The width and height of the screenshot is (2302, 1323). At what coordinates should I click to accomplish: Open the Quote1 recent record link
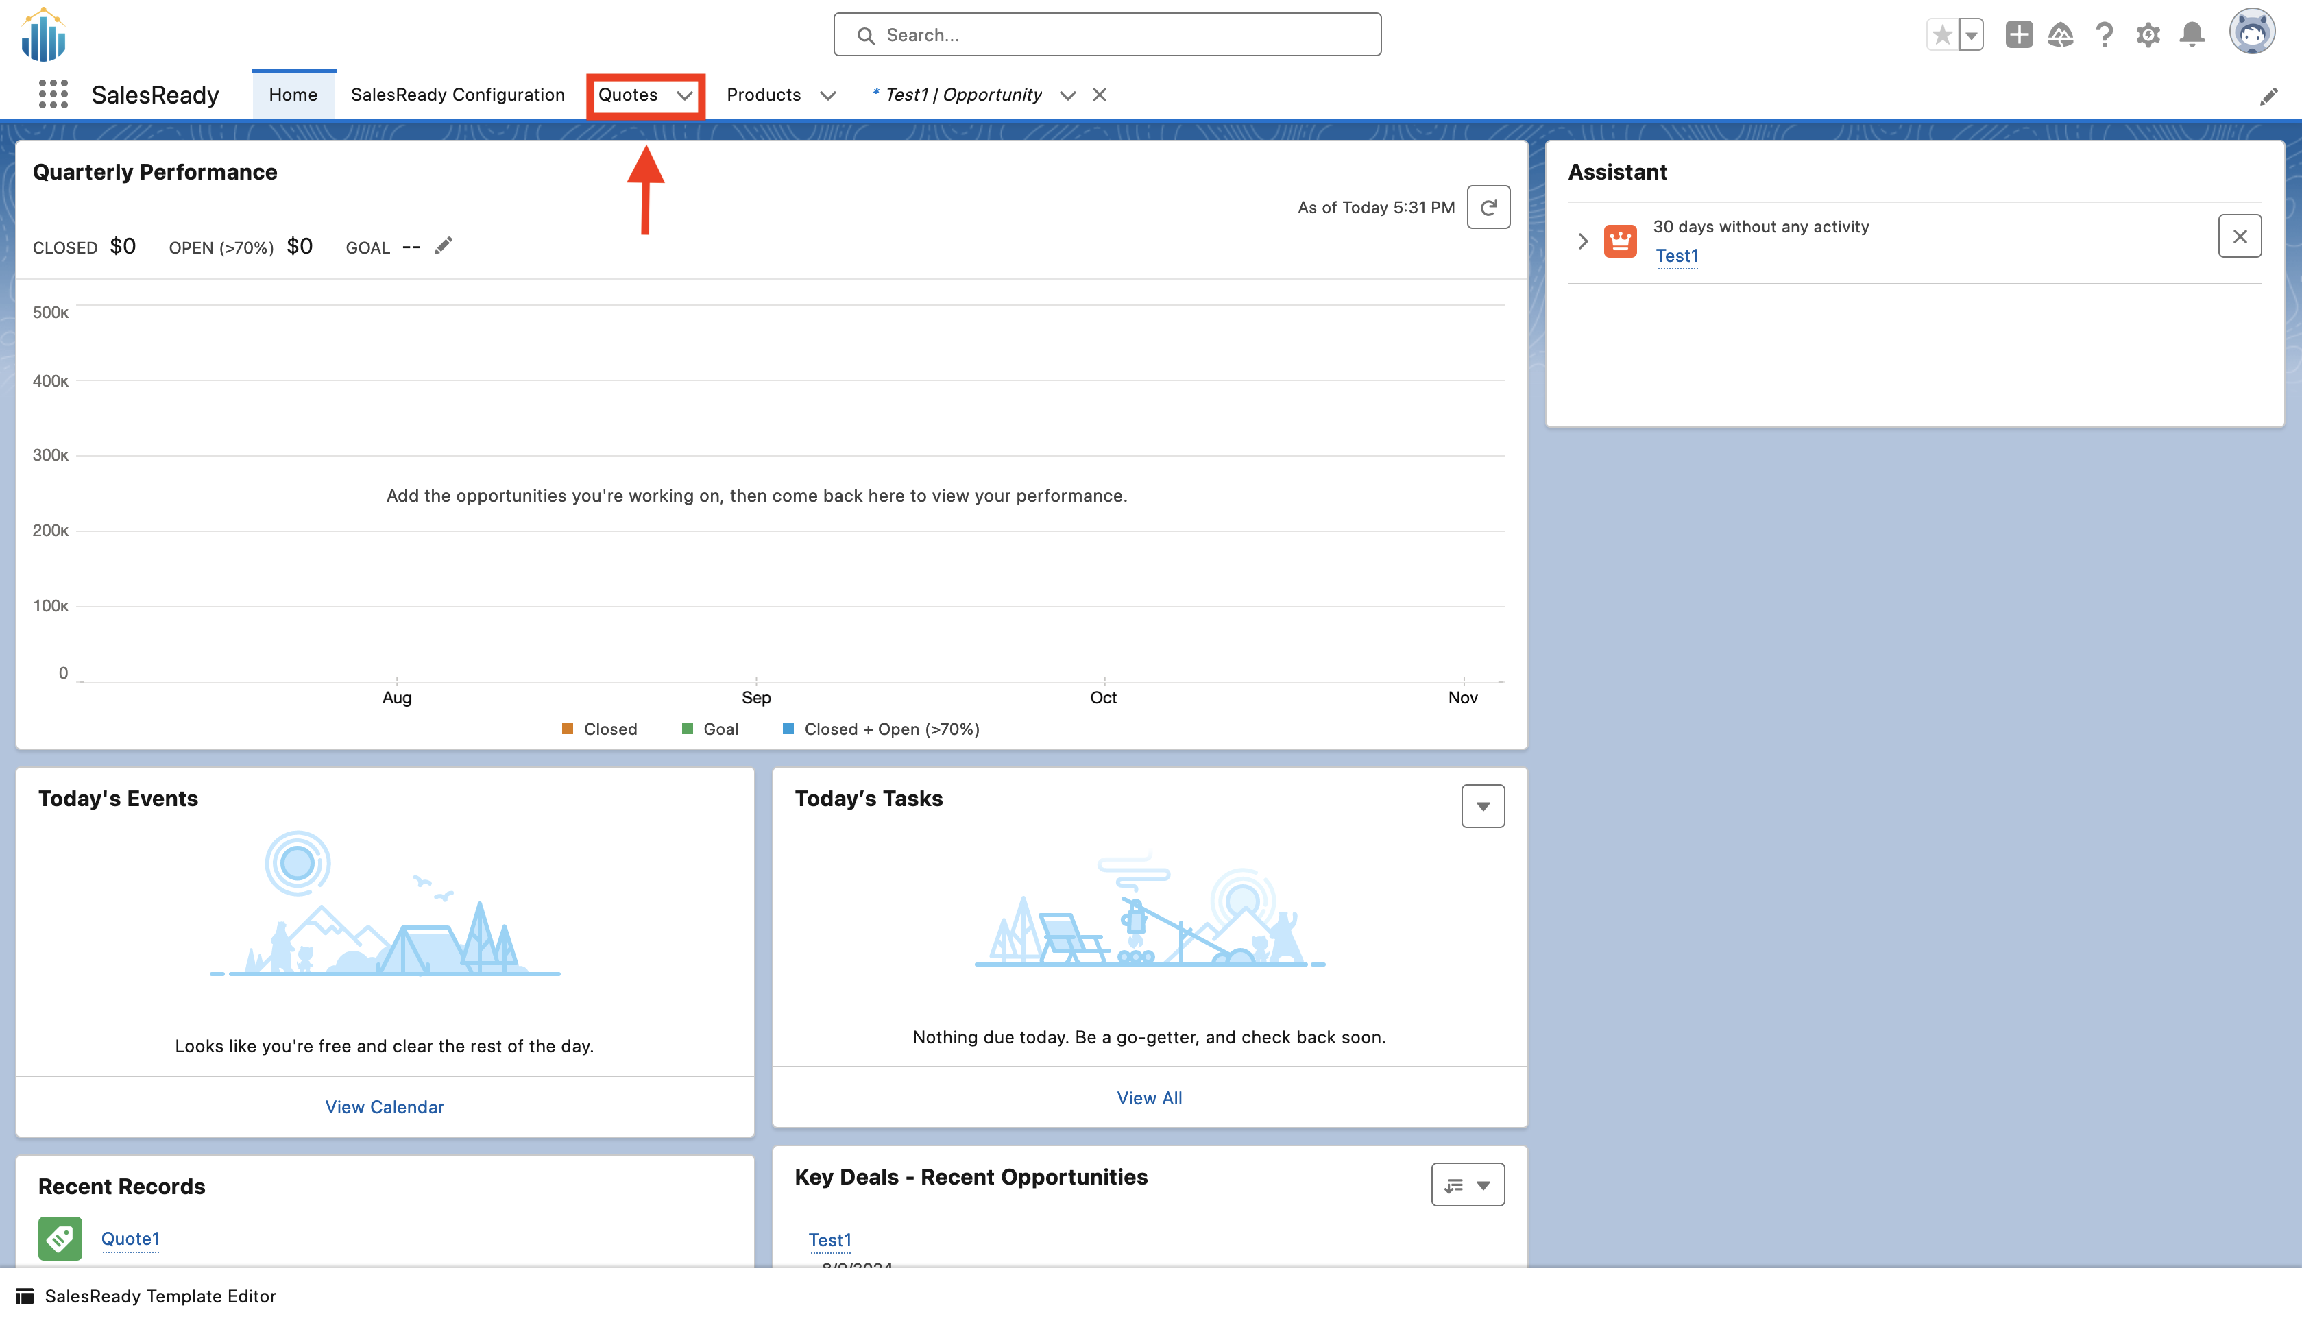130,1239
